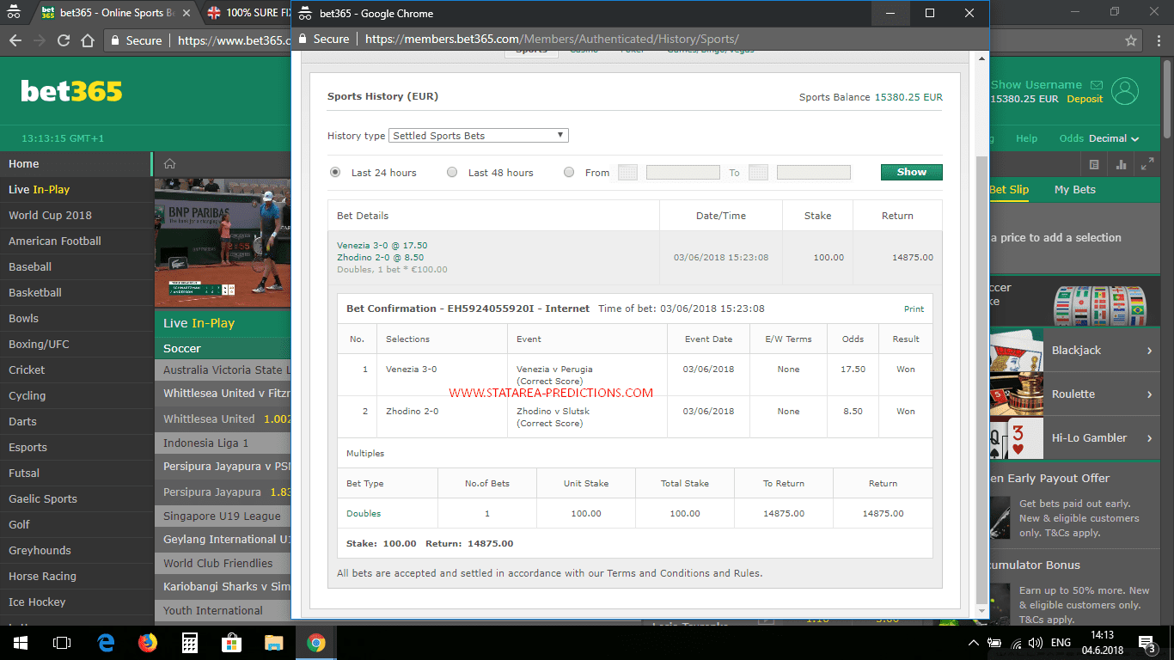The height and width of the screenshot is (660, 1174).
Task: Open Indonesia Liga 1 row
Action: pyautogui.click(x=223, y=443)
